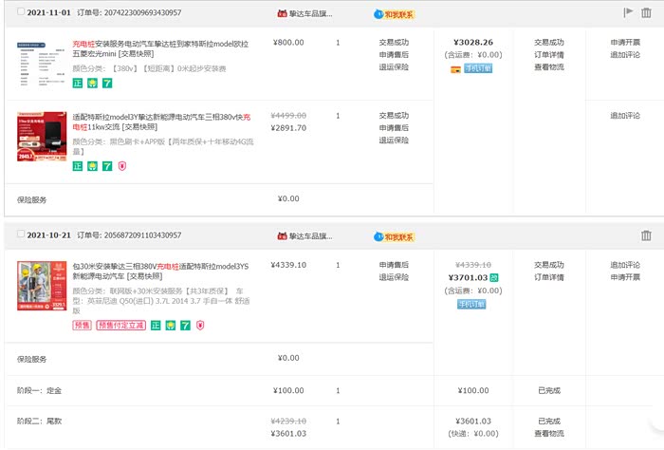Open the thumbnail of the ¥800.00 installation service

(x=42, y=64)
